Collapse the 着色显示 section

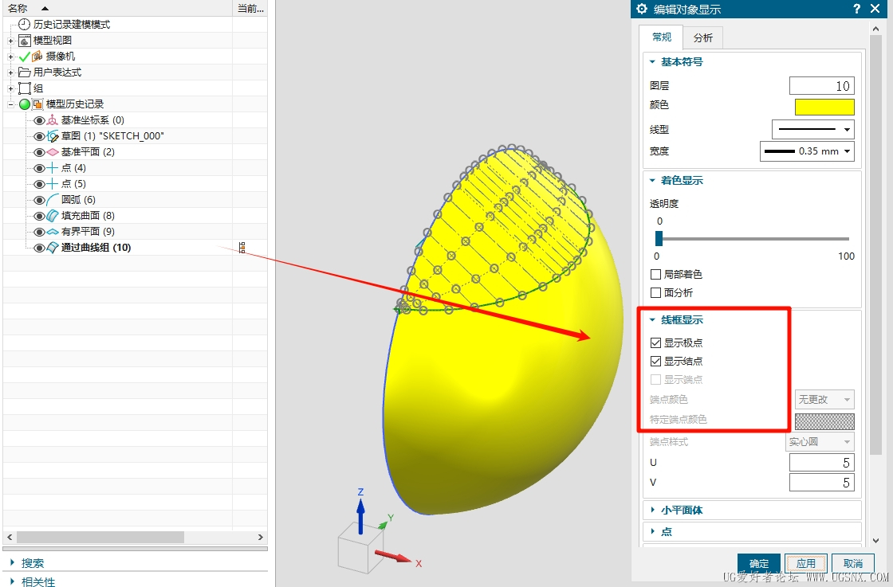click(x=653, y=180)
